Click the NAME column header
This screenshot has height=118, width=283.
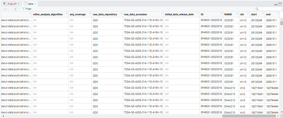231,14
